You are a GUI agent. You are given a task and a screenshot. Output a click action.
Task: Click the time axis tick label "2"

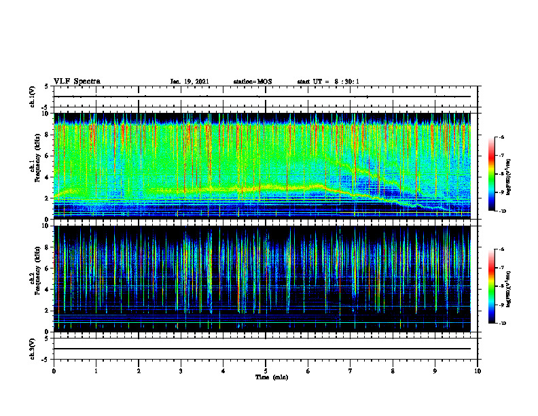(139, 371)
